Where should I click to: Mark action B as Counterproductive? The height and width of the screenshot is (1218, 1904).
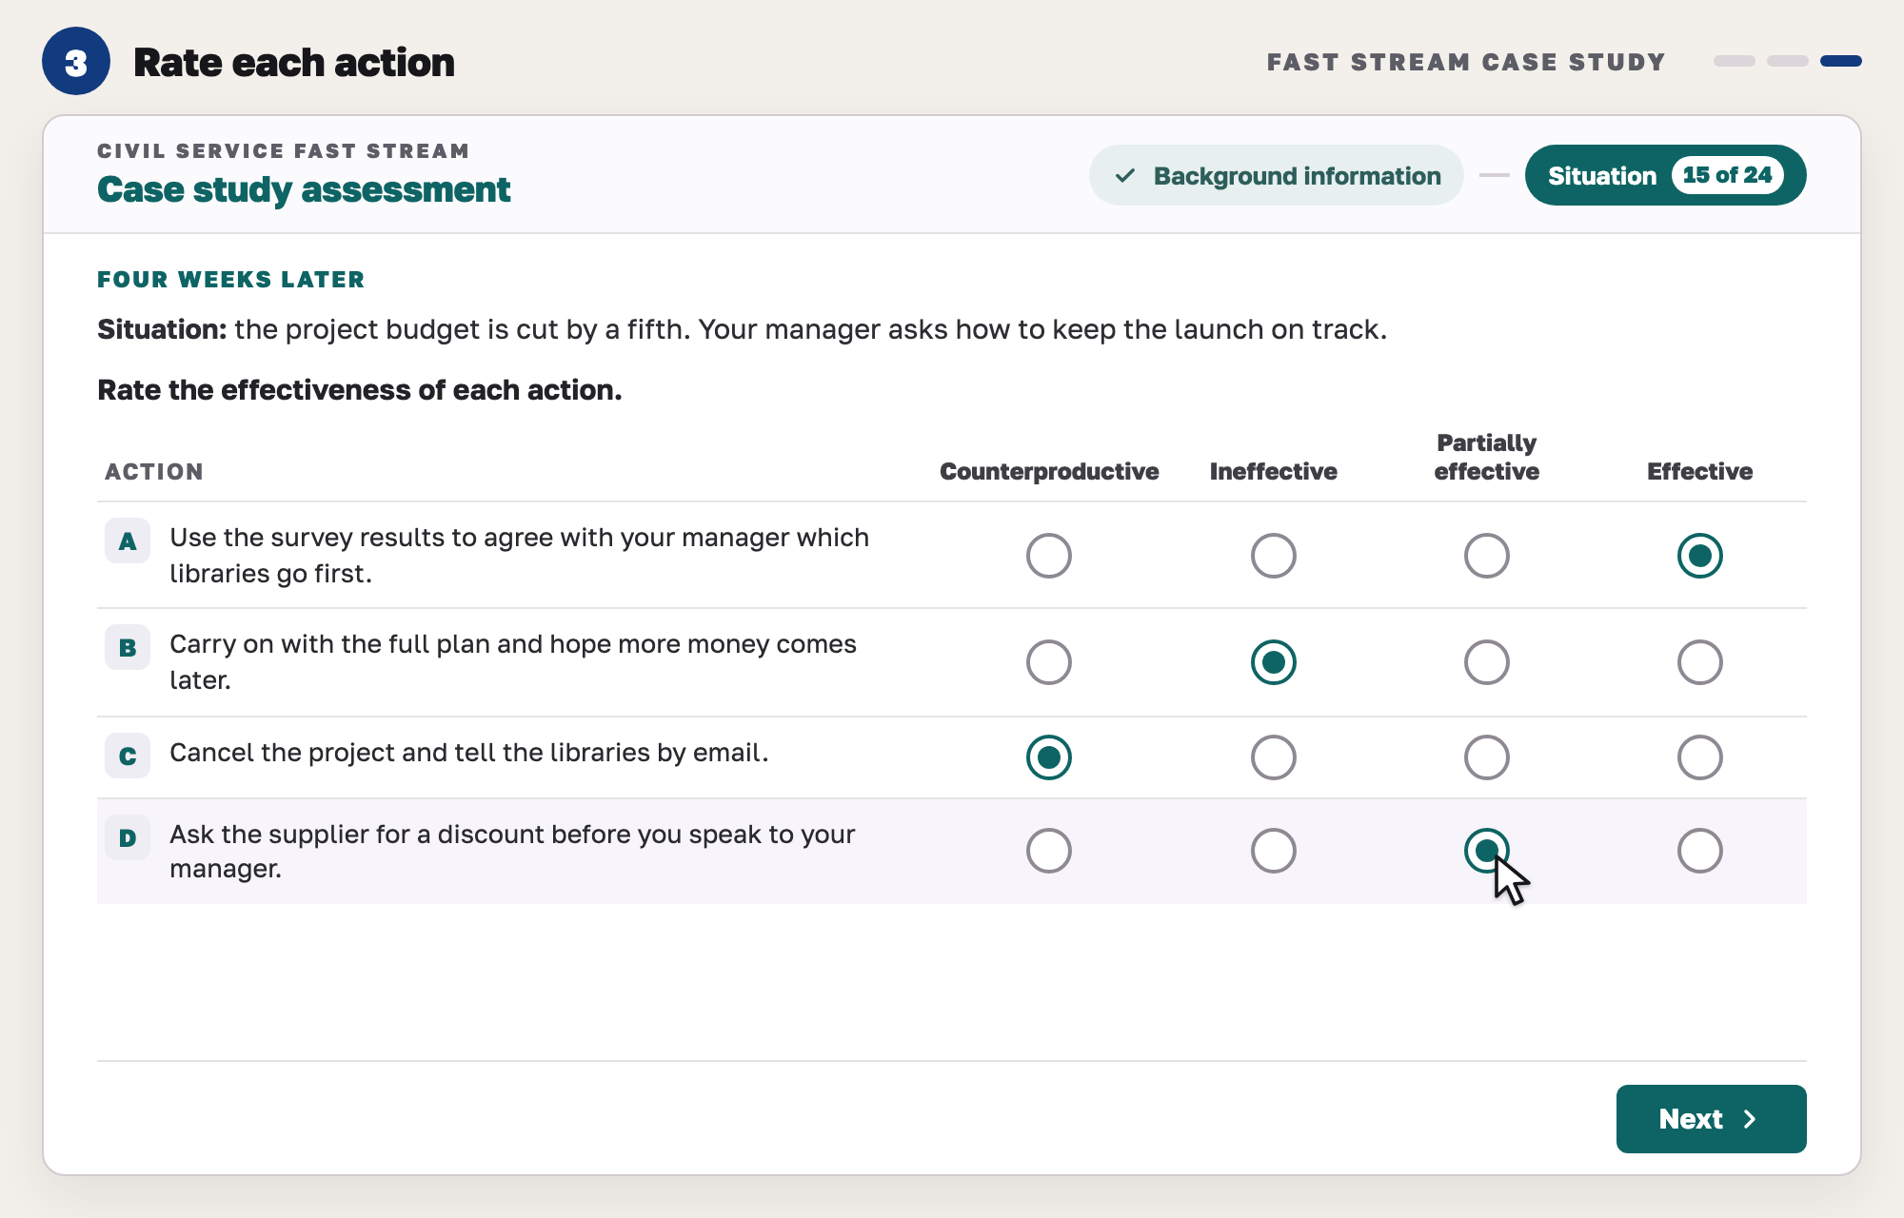click(1049, 662)
